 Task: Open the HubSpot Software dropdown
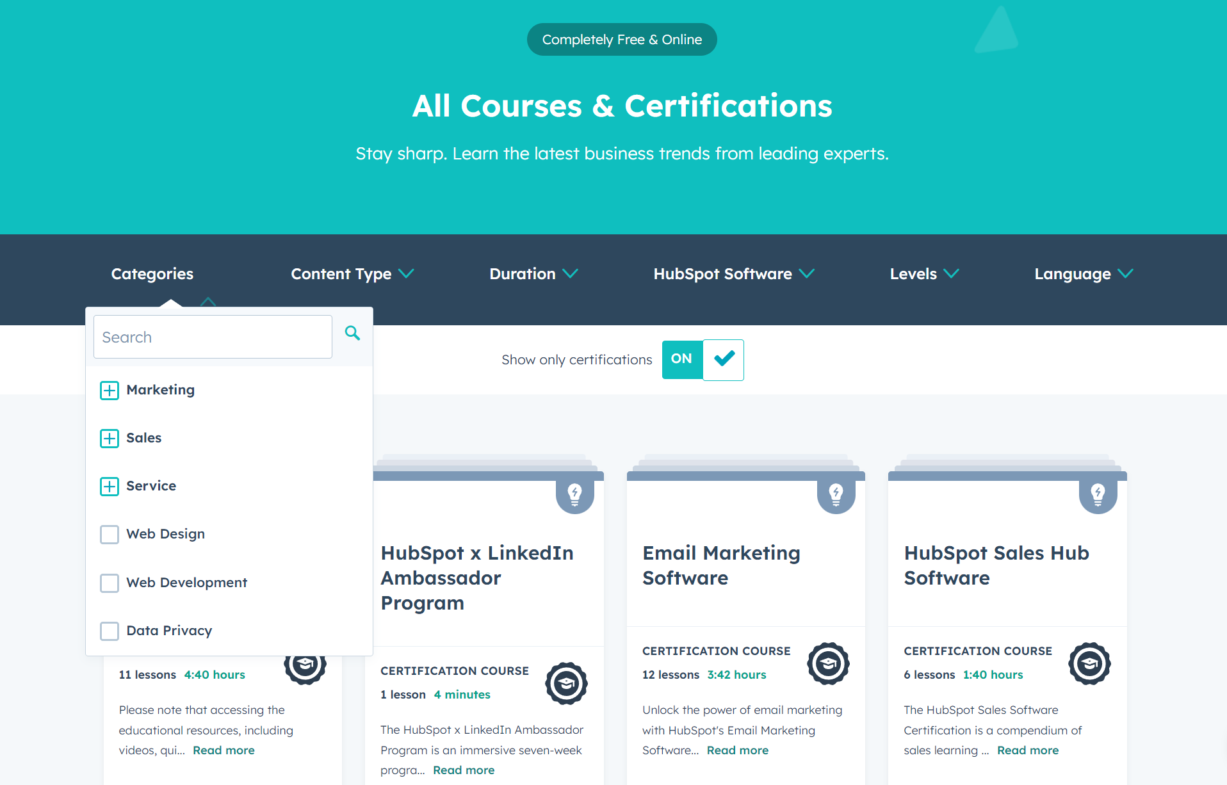pyautogui.click(x=734, y=274)
